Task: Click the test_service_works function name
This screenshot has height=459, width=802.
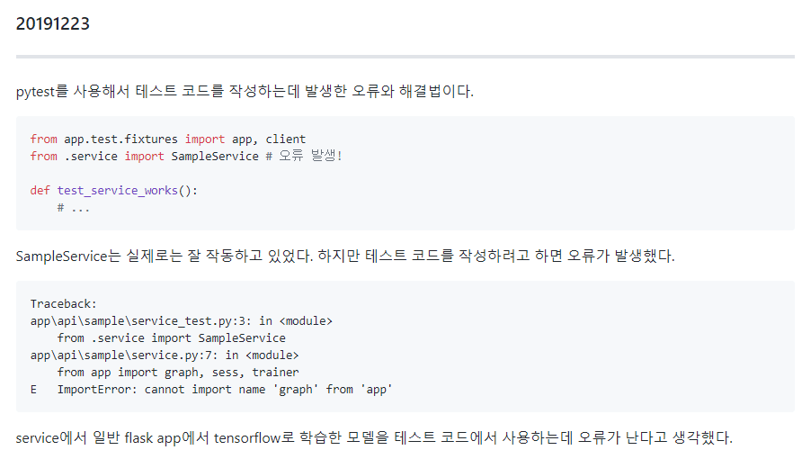Action: 117,191
